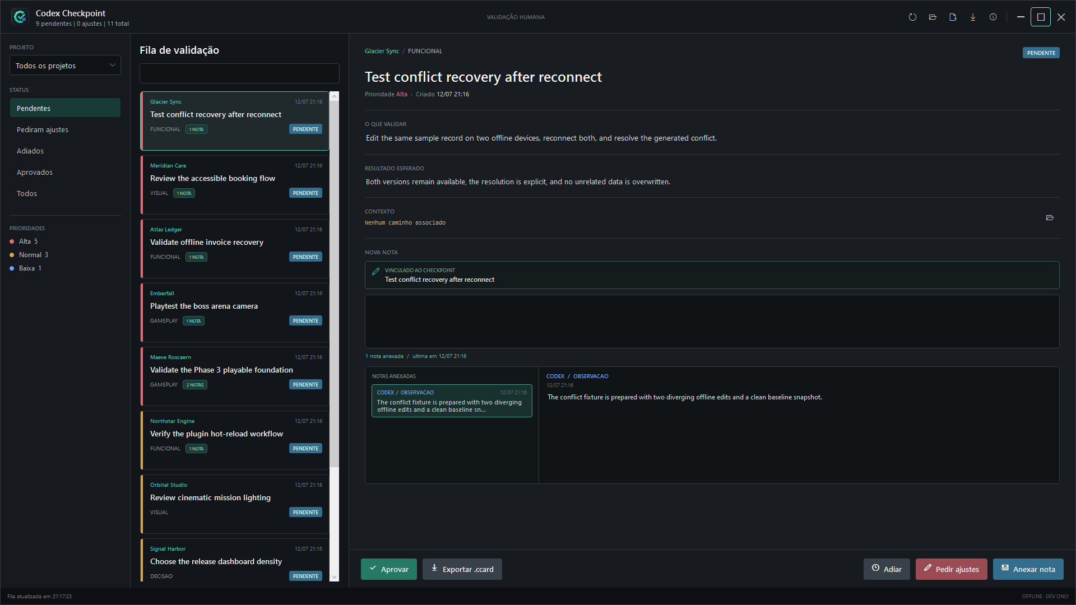Open the info icon in the title bar
This screenshot has height=605, width=1076.
(x=993, y=17)
